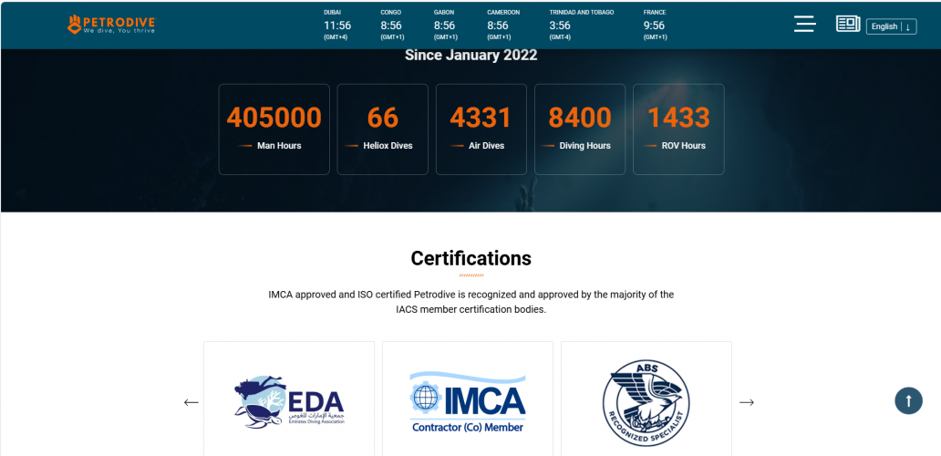Select the Trinidad and Tobago 3:56 clock

tap(582, 26)
